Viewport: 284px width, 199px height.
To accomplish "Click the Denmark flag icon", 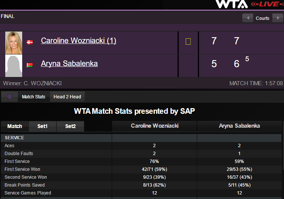I will (x=30, y=42).
